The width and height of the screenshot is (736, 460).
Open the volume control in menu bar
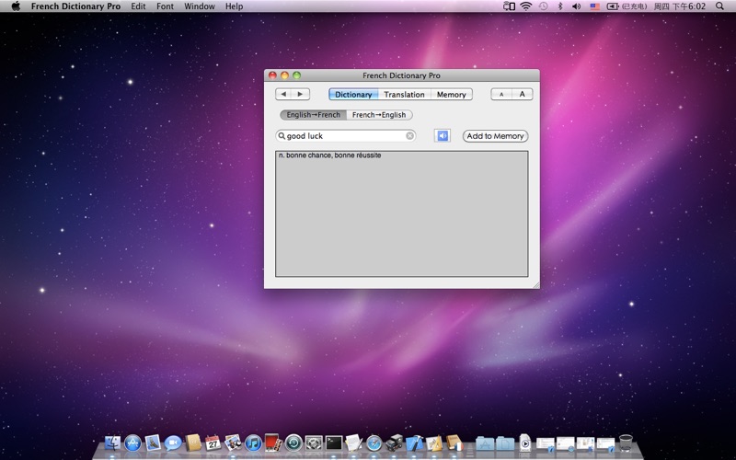point(577,6)
